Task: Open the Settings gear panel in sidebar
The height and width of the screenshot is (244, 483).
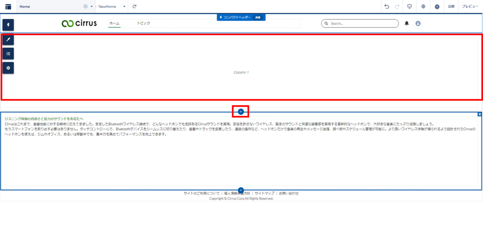Action: pos(8,68)
